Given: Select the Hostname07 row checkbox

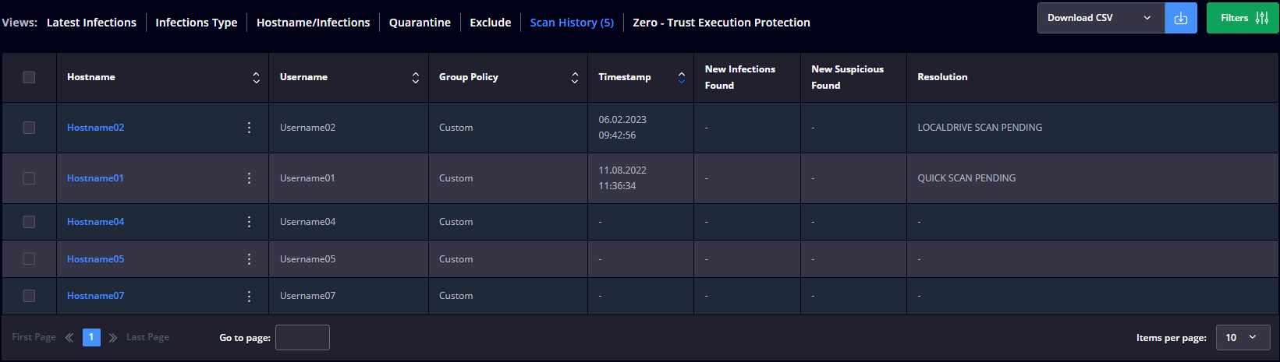Looking at the screenshot, I should click(29, 296).
